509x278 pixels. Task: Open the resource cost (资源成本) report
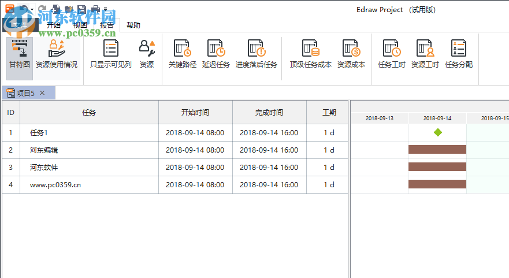pos(351,54)
